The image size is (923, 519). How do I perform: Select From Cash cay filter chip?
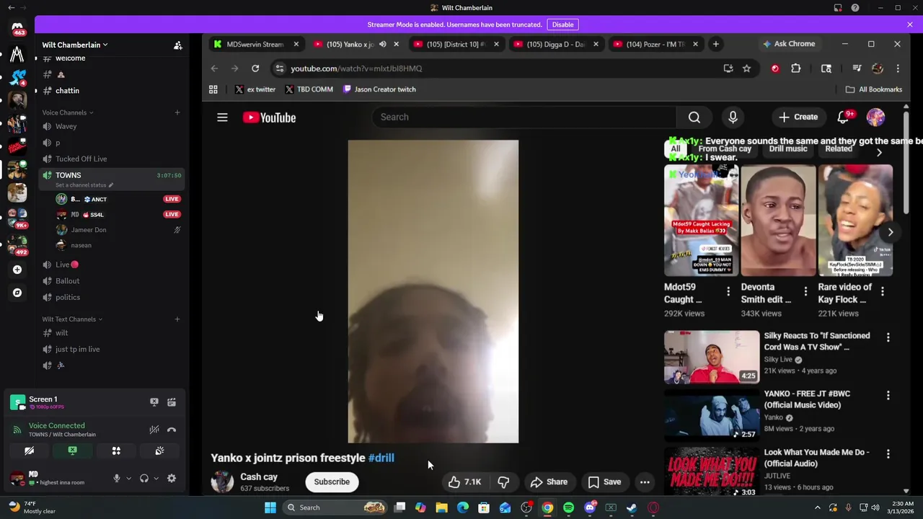click(725, 148)
